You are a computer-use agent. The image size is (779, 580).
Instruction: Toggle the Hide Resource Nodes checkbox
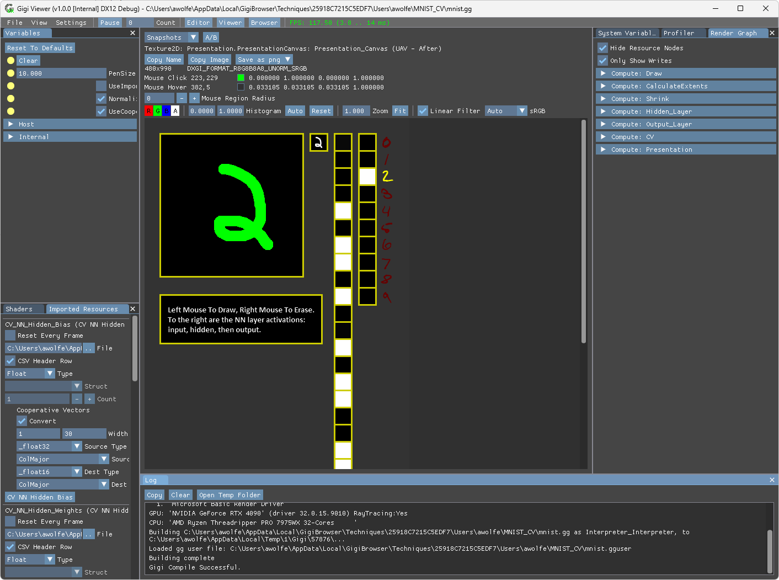(602, 48)
